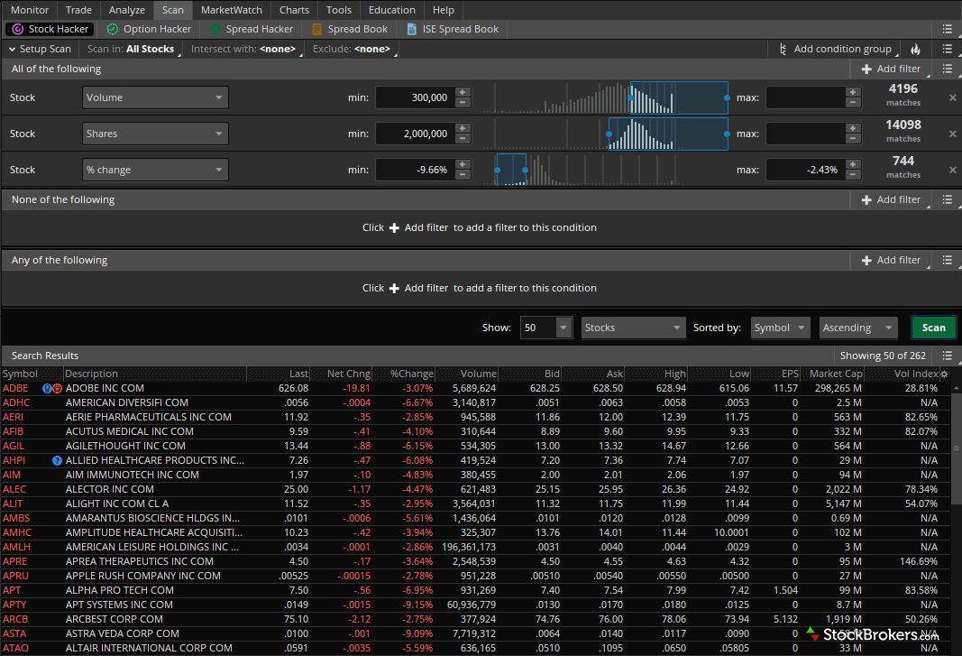Decrease the Shares min value with minus stepper
The width and height of the screenshot is (962, 656).
point(463,139)
